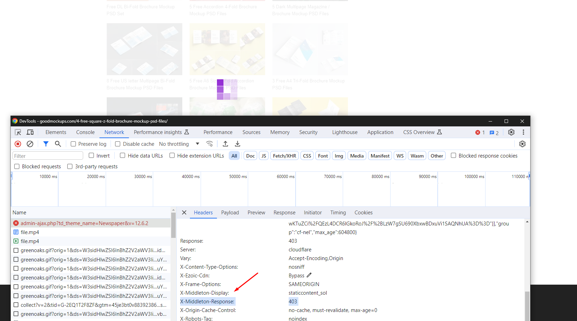The width and height of the screenshot is (577, 321).
Task: Open the Performance tab
Action: [218, 132]
